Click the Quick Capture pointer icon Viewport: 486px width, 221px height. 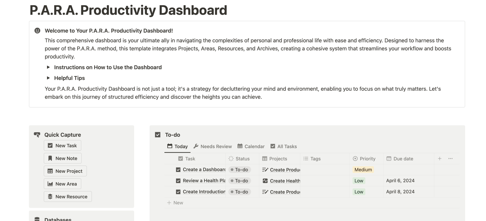click(x=37, y=134)
